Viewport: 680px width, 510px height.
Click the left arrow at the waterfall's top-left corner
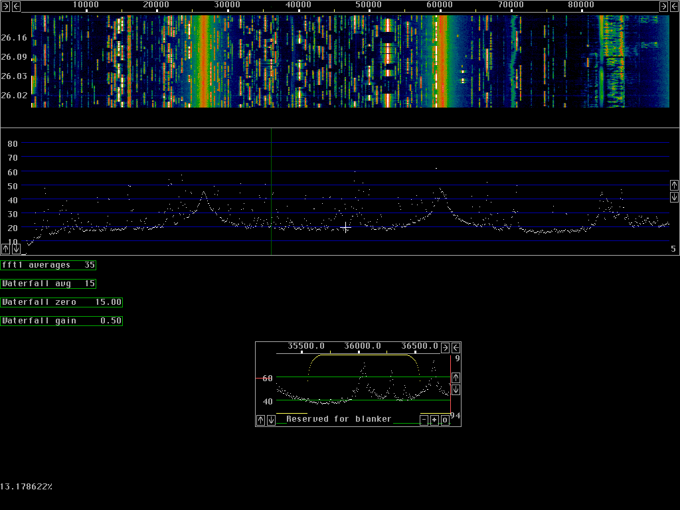[17, 6]
